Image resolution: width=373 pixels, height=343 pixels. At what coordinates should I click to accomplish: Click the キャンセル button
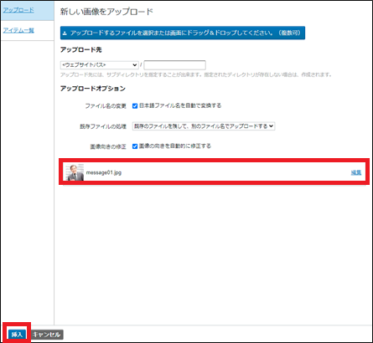(47, 335)
